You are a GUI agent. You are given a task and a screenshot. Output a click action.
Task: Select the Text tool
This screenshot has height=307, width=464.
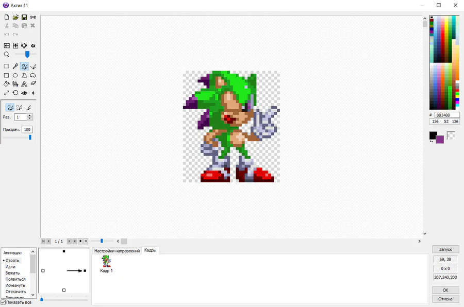pos(24,84)
